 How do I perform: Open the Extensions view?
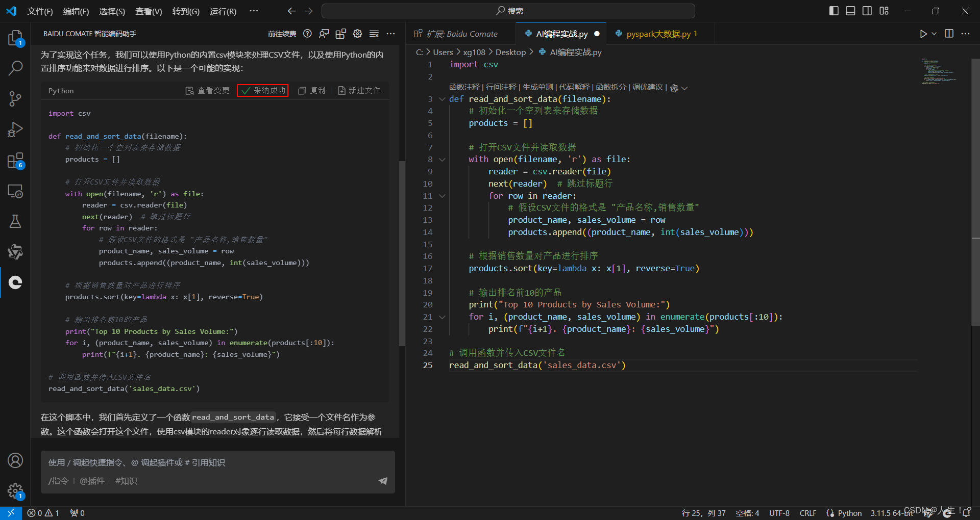[15, 161]
